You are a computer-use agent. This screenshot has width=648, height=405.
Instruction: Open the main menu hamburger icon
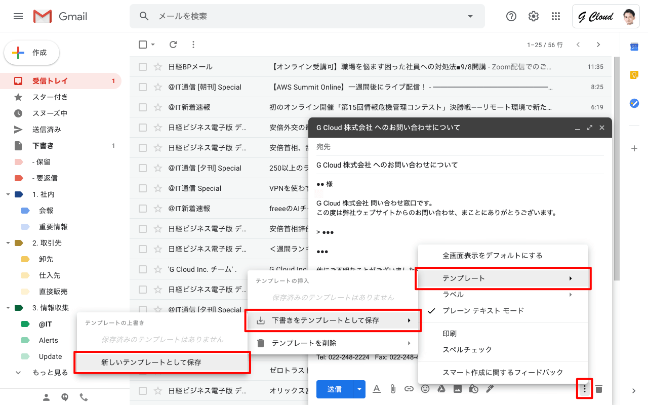coord(18,16)
